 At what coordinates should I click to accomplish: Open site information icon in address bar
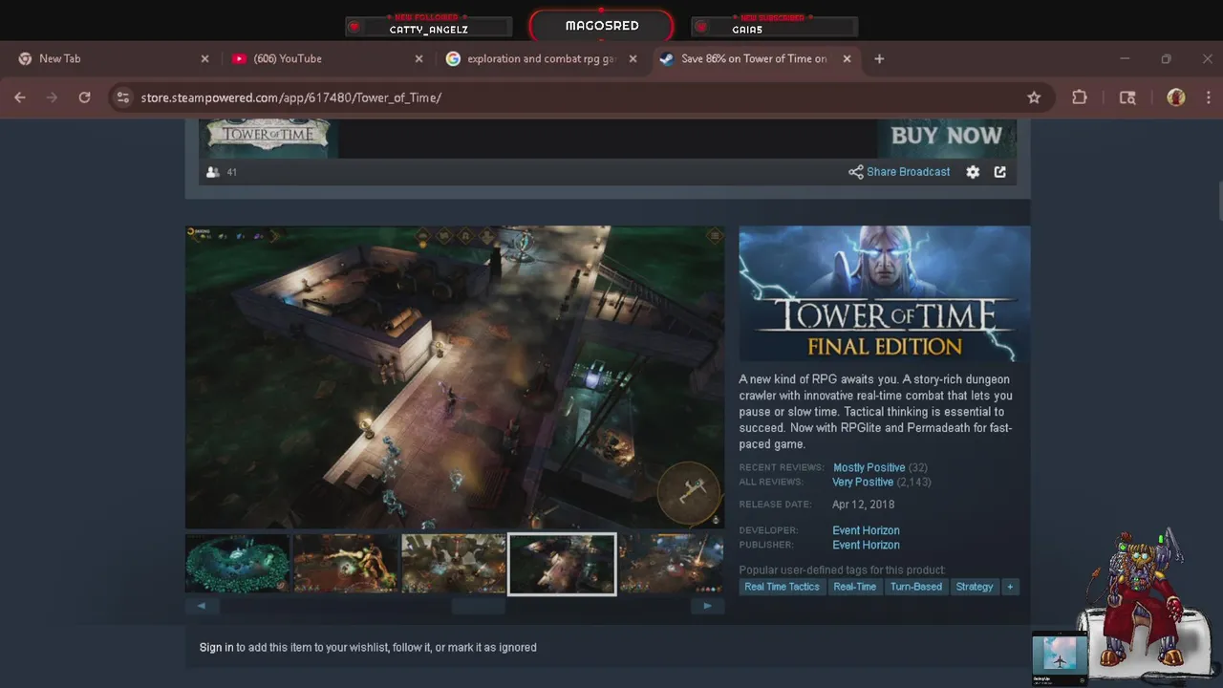pyautogui.click(x=121, y=97)
